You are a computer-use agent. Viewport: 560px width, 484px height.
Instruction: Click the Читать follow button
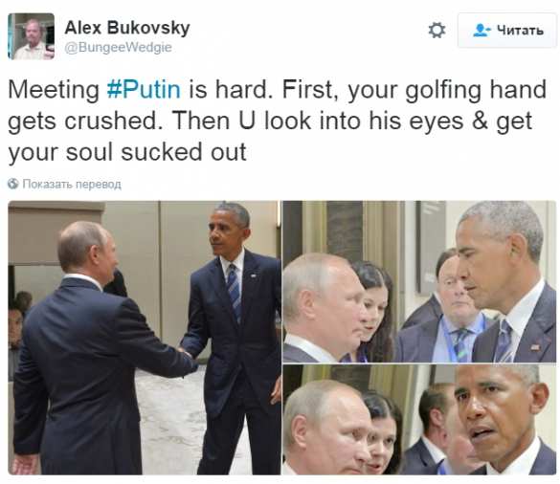click(x=507, y=31)
